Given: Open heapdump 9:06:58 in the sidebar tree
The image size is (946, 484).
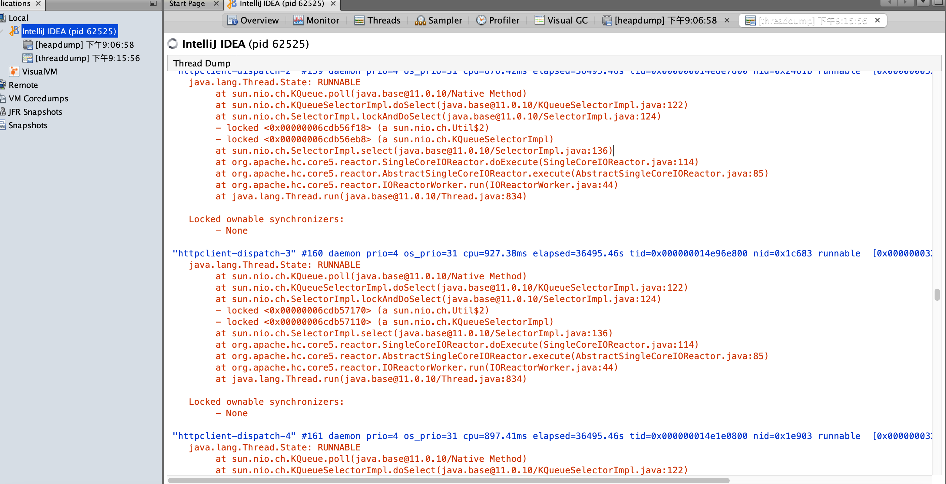Looking at the screenshot, I should [84, 45].
